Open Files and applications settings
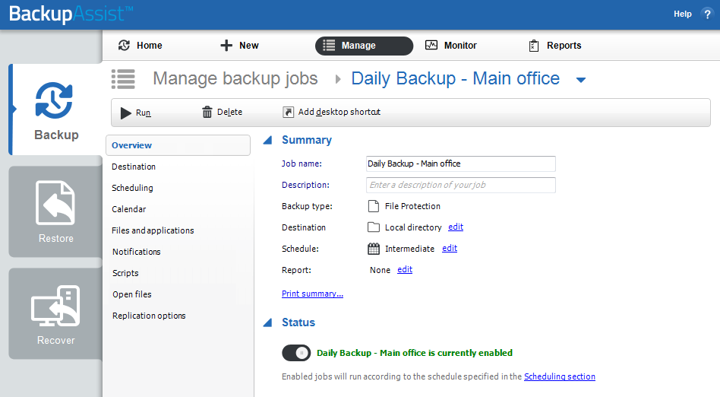 pos(153,230)
